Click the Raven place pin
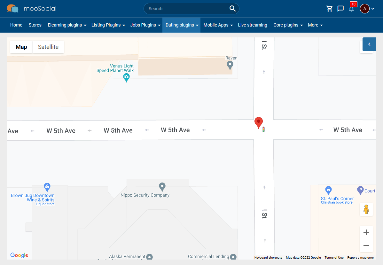 point(230,65)
